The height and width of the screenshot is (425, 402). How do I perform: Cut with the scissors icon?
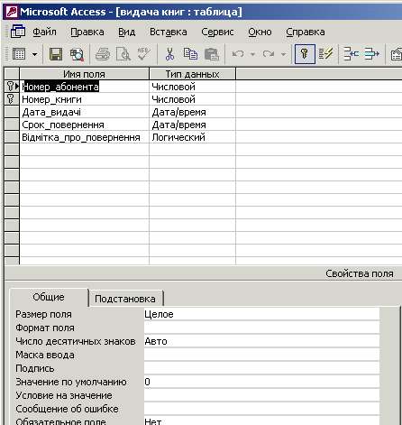pos(169,54)
